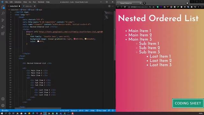
Task: Open Task View on the taskbar
Action: click(x=13, y=113)
